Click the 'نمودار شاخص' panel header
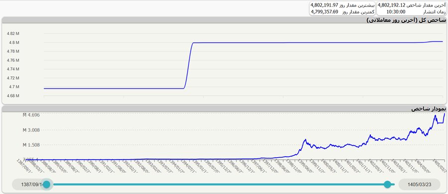This screenshot has width=448, height=194. 224,109
